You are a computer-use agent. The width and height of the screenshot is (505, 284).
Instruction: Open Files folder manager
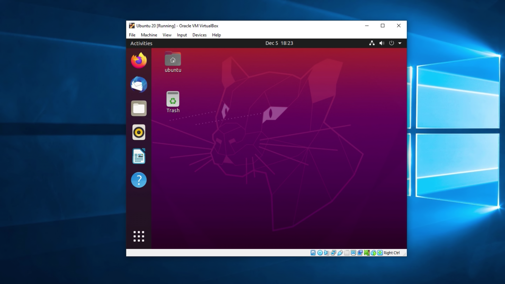[138, 108]
